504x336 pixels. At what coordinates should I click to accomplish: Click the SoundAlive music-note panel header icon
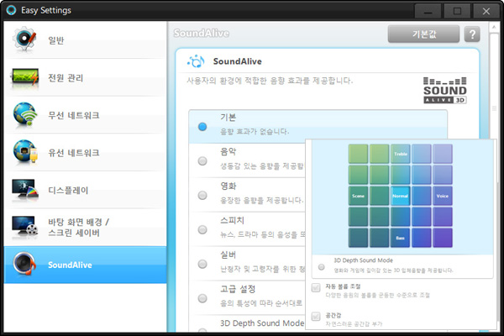tap(196, 61)
